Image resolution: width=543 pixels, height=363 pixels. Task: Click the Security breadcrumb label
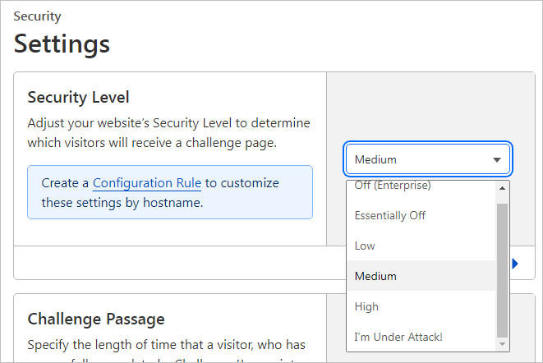(x=37, y=16)
